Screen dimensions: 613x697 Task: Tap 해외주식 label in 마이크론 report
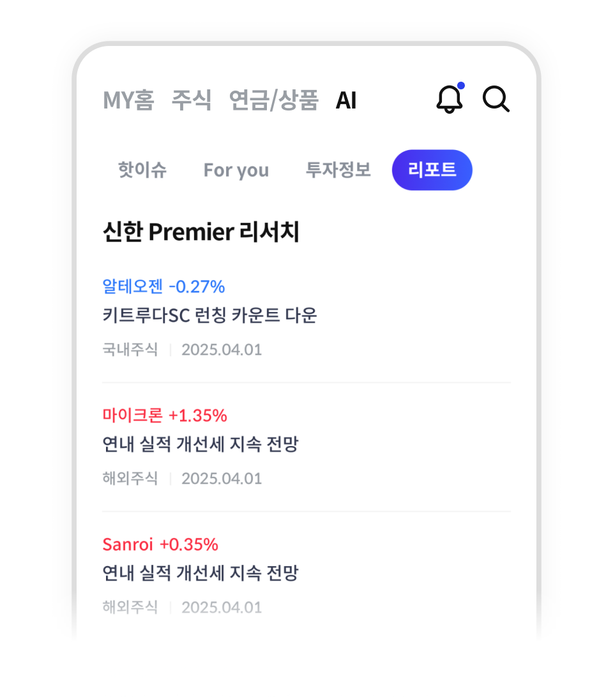pyautogui.click(x=130, y=479)
